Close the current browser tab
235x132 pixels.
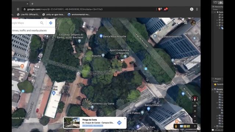pyautogui.click(x=28, y=4)
